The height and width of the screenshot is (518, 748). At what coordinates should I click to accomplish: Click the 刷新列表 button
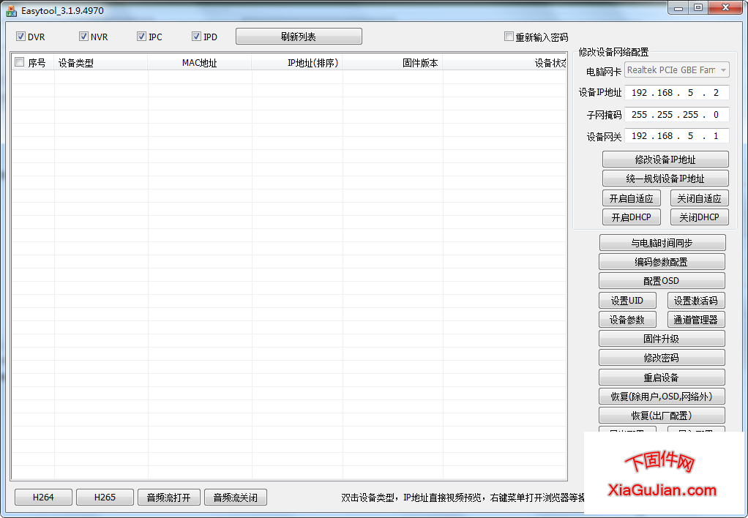299,37
